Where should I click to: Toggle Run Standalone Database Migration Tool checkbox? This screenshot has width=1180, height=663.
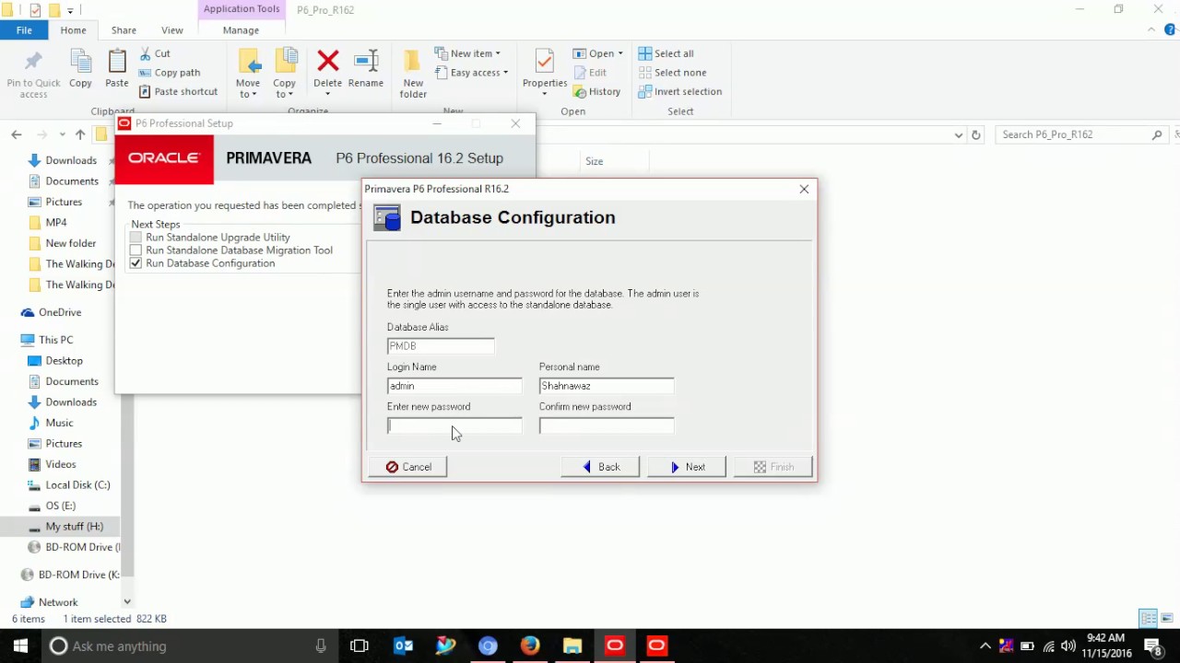(x=136, y=250)
